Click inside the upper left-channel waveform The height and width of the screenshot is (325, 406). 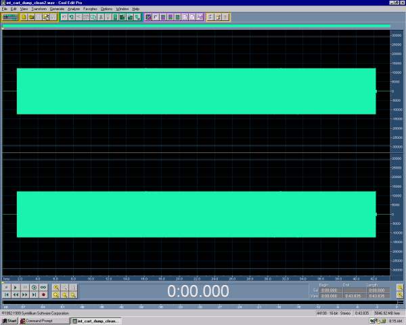point(196,91)
